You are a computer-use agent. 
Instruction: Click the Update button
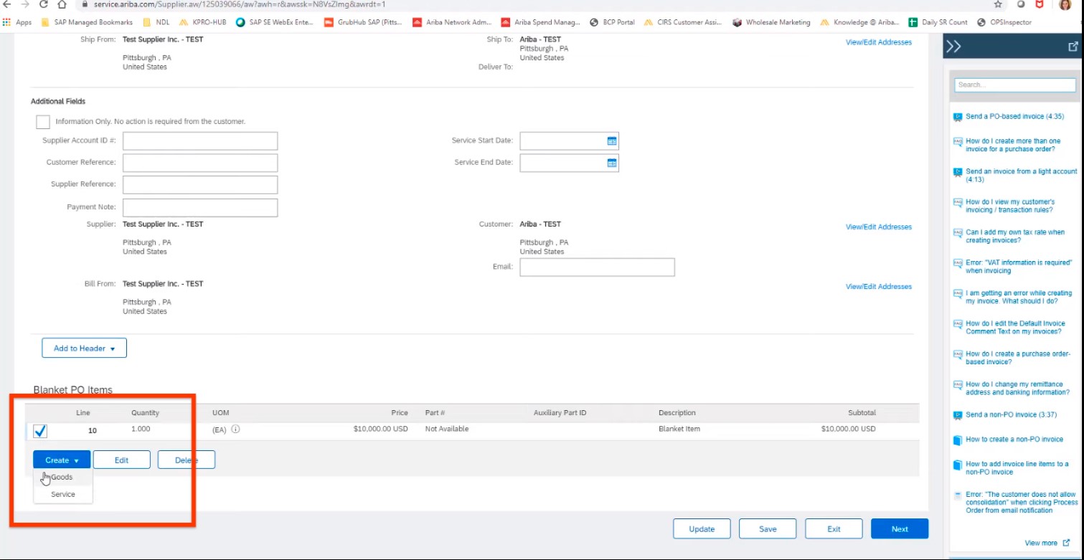(702, 528)
